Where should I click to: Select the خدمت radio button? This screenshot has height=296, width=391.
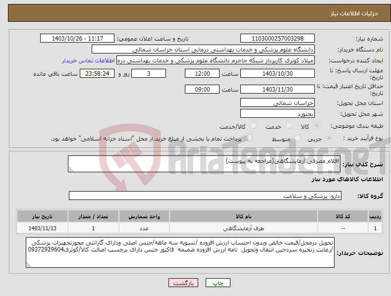pyautogui.click(x=288, y=126)
